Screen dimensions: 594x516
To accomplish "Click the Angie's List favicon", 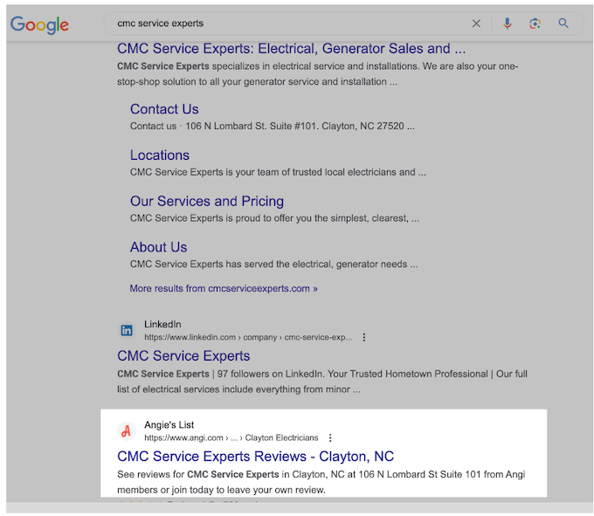I will click(x=127, y=430).
